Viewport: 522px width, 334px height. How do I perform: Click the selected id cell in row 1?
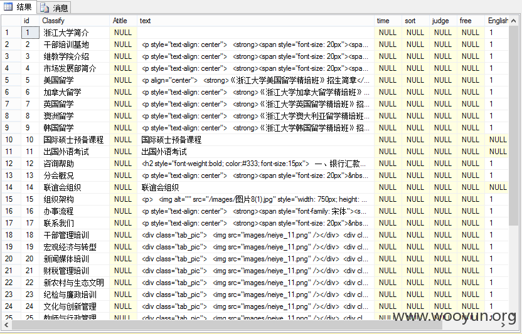(x=30, y=33)
